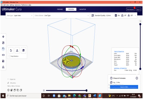Open the Preferences menu

click(25, 5)
